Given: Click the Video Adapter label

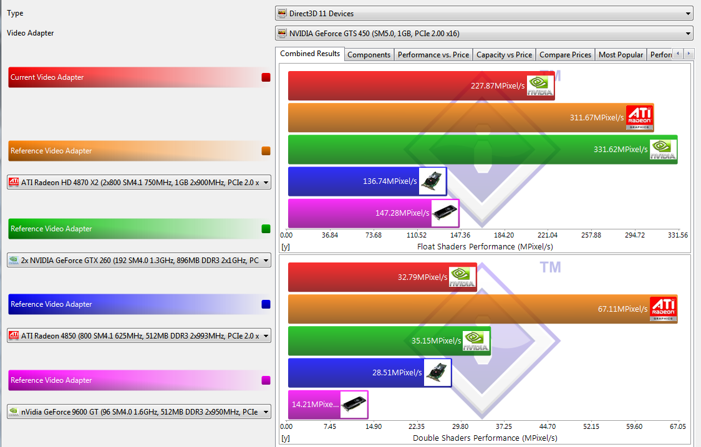Looking at the screenshot, I should click(31, 33).
